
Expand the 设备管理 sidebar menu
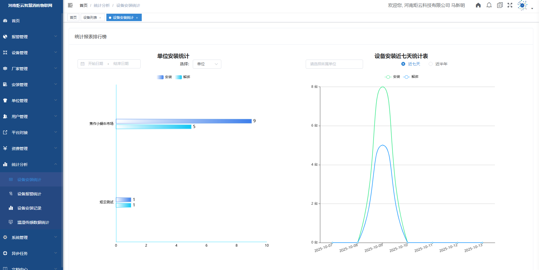[31, 53]
